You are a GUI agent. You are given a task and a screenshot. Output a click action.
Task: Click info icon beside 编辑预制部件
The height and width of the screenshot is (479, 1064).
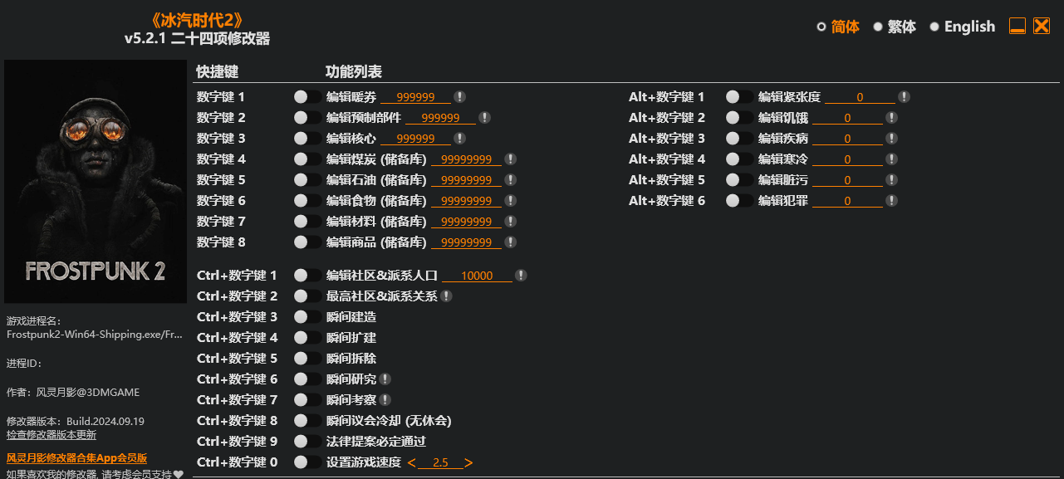484,118
